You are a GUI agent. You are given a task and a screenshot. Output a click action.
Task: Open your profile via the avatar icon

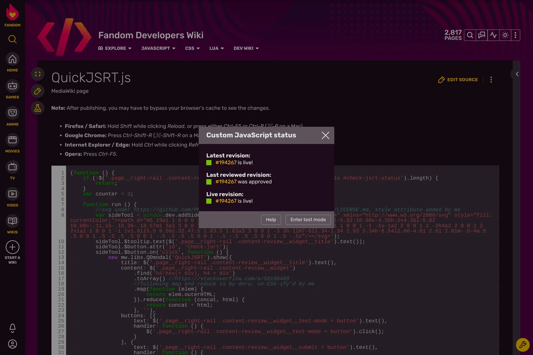(12, 344)
